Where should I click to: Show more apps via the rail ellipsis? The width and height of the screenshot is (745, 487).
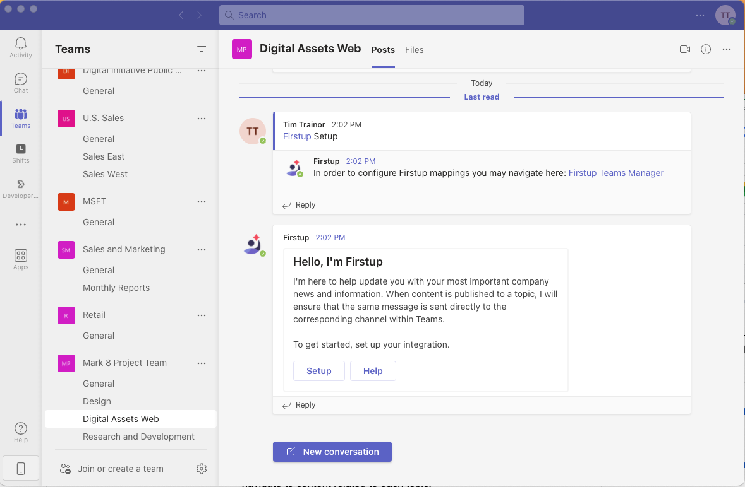20,225
